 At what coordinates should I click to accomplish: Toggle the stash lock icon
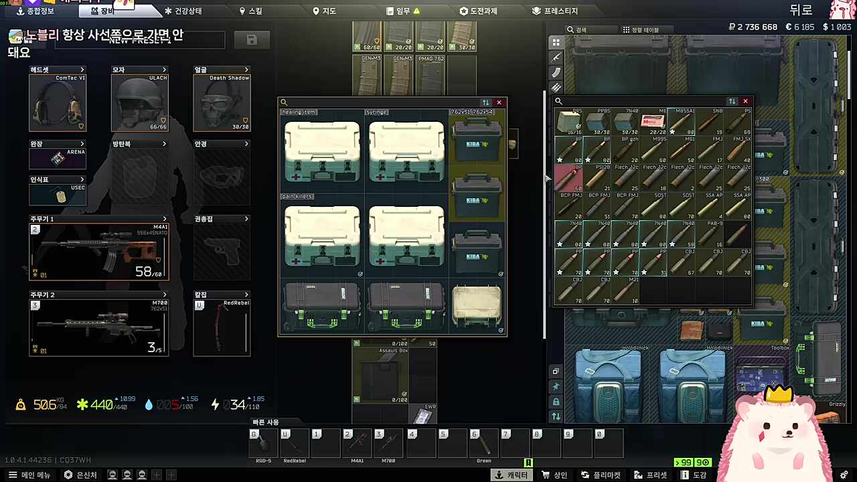point(556,402)
